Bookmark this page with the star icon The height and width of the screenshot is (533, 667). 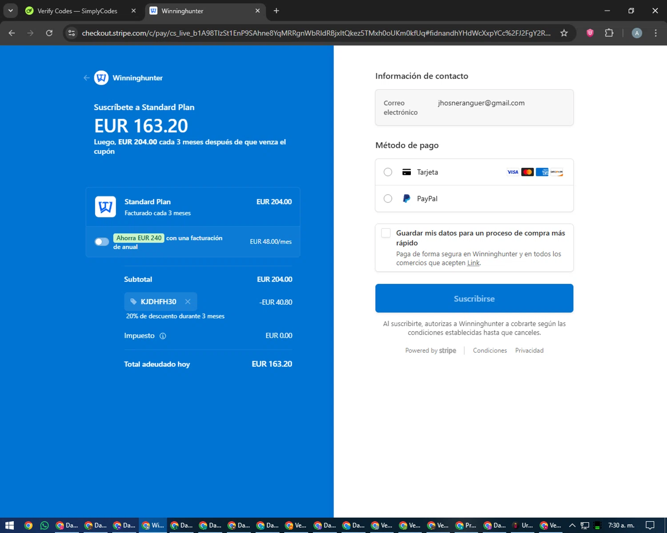564,33
